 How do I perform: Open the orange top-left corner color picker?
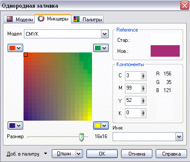point(15,48)
